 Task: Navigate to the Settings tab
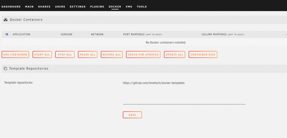click(x=77, y=7)
